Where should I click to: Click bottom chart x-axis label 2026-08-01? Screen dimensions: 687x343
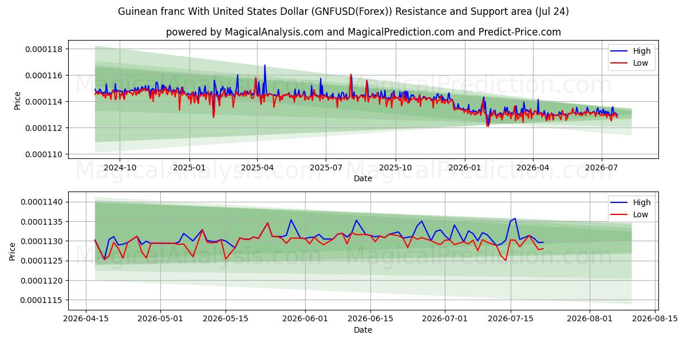(x=590, y=319)
